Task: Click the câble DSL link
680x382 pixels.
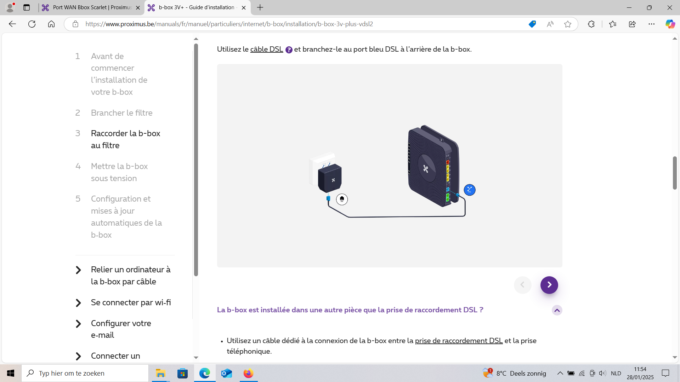Action: 266,49
